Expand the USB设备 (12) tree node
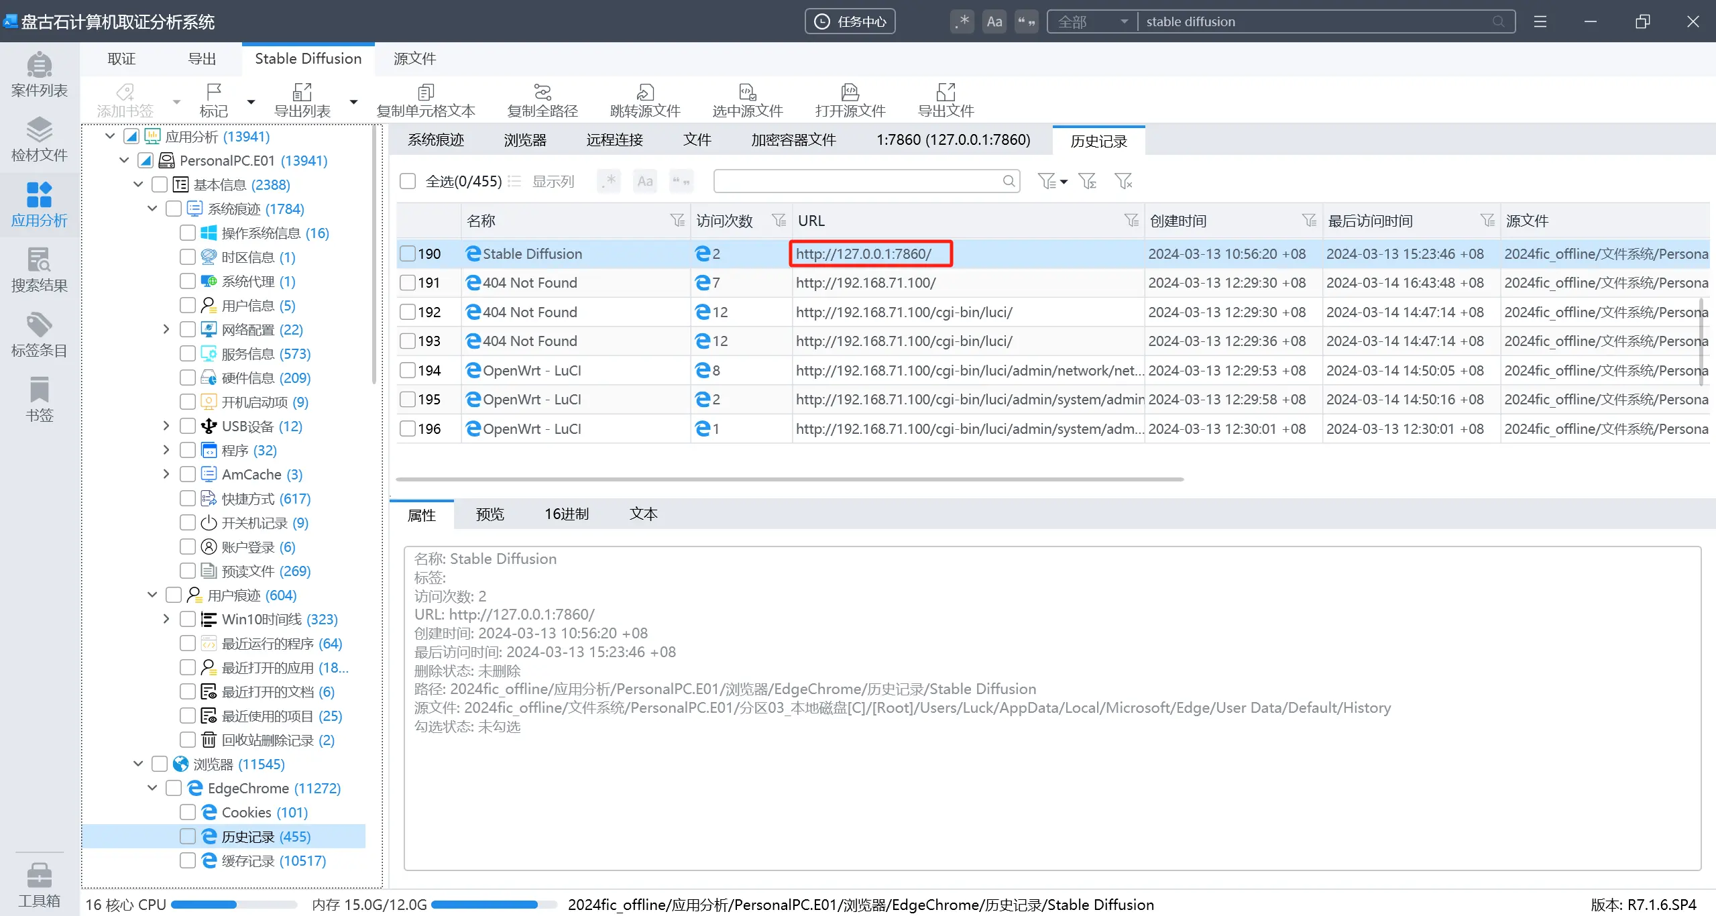The height and width of the screenshot is (916, 1716). [x=166, y=426]
